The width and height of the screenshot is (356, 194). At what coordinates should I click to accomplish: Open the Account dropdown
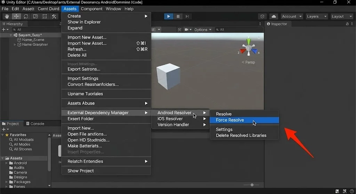pos(292,16)
